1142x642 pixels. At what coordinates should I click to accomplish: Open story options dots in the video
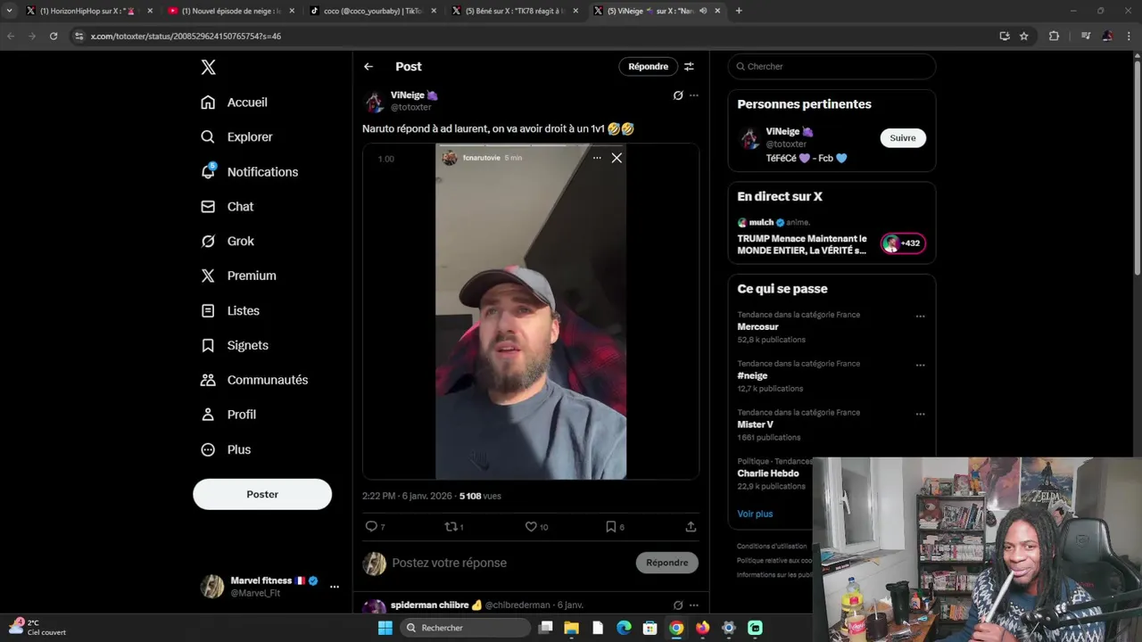tap(597, 158)
